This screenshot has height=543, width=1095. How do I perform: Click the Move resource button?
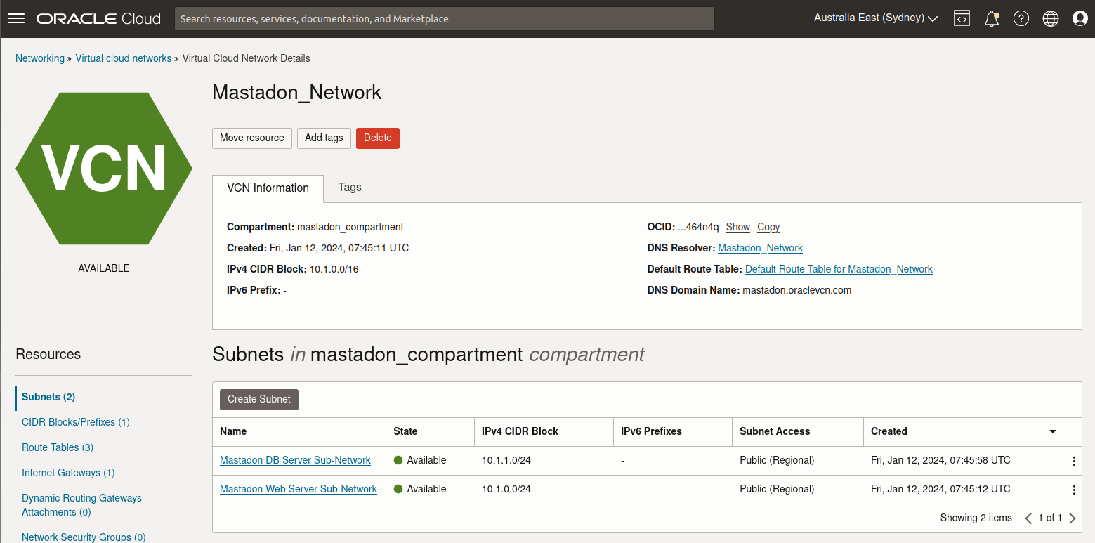pyautogui.click(x=252, y=138)
